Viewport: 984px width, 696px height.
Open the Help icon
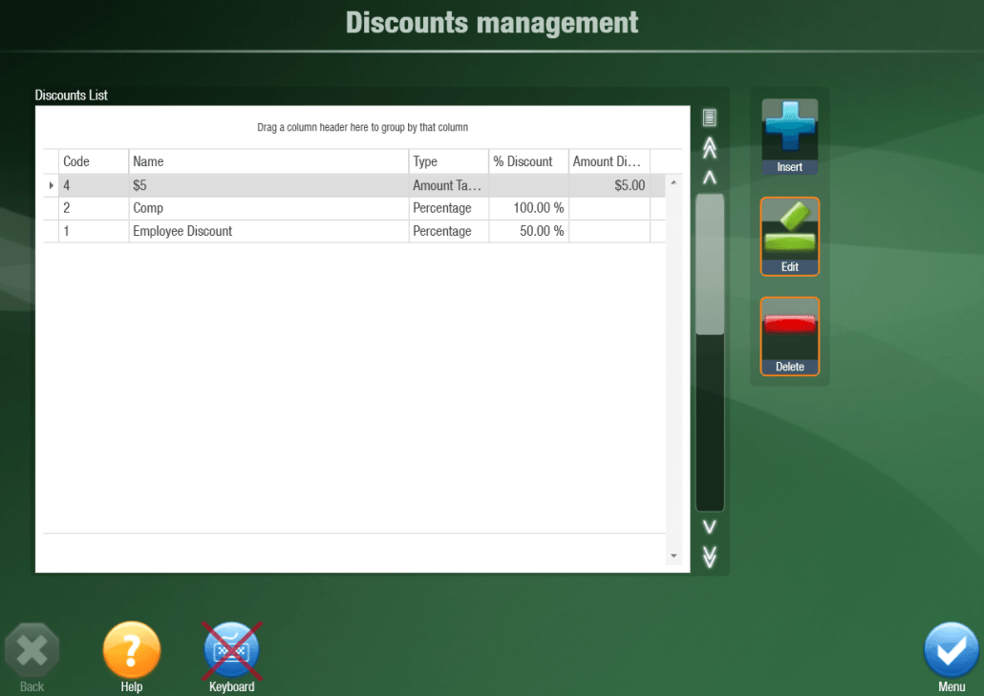pos(131,649)
